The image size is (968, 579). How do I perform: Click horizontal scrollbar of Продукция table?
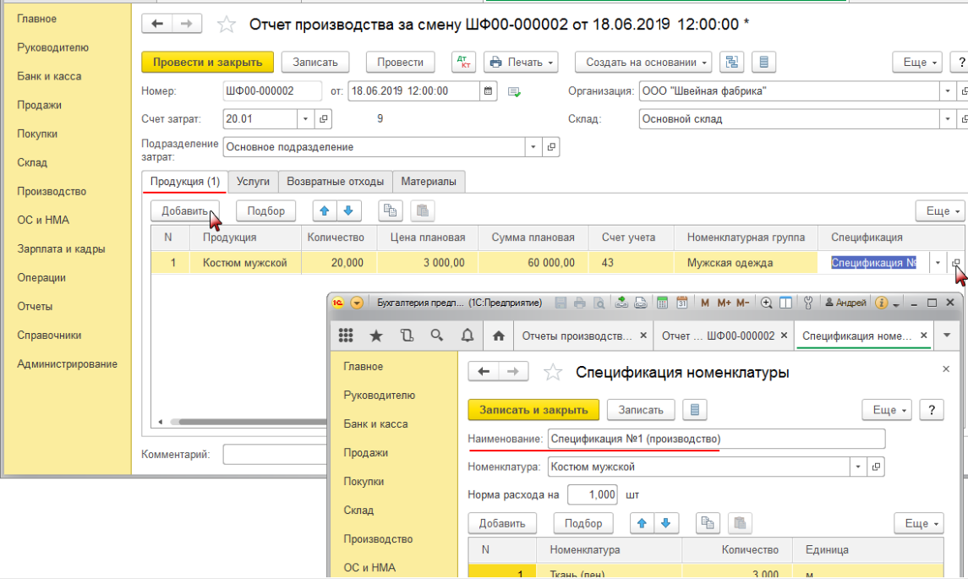pyautogui.click(x=247, y=423)
